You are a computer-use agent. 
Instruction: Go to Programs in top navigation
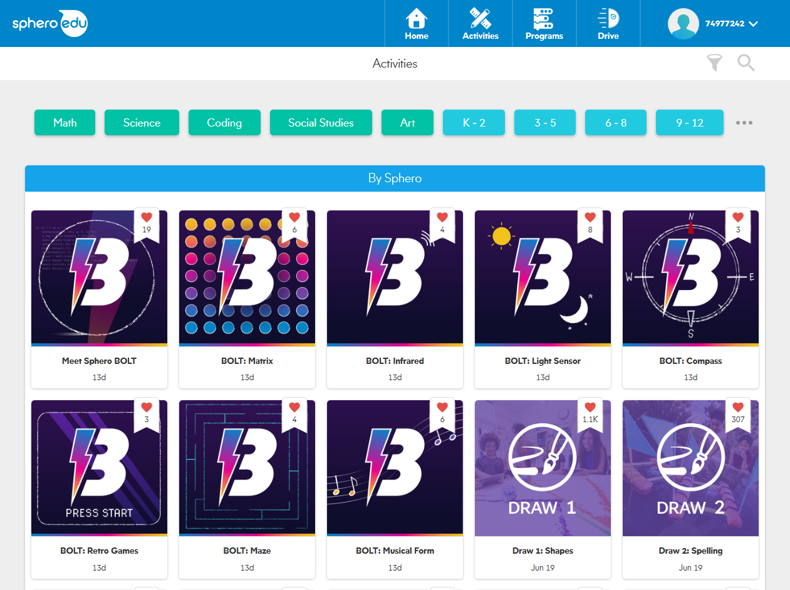(544, 24)
